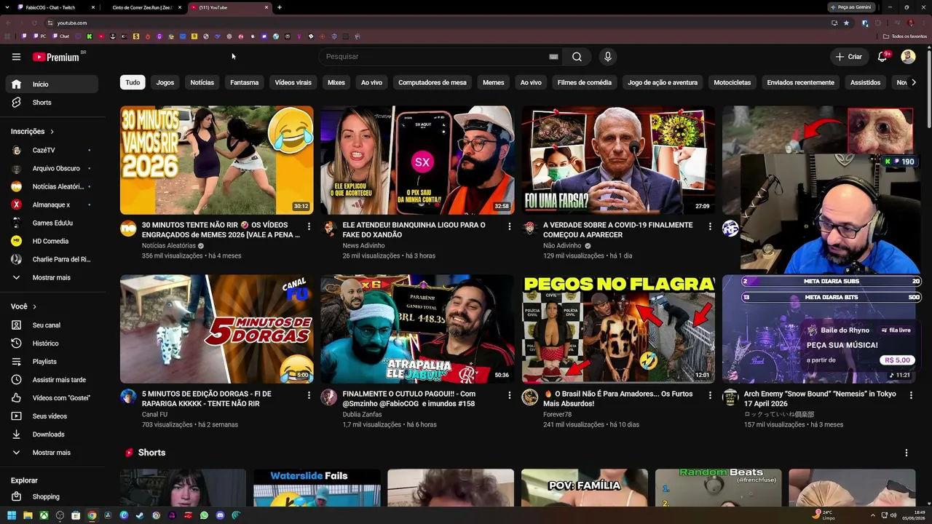Screen dimensions: 932x524
Task: Expand the Inscrições section chevron
Action: coord(52,132)
